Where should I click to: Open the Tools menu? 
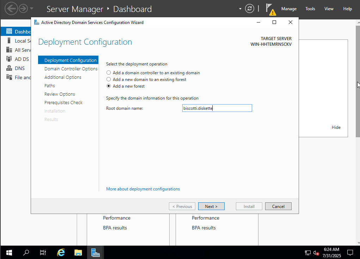[x=310, y=9]
